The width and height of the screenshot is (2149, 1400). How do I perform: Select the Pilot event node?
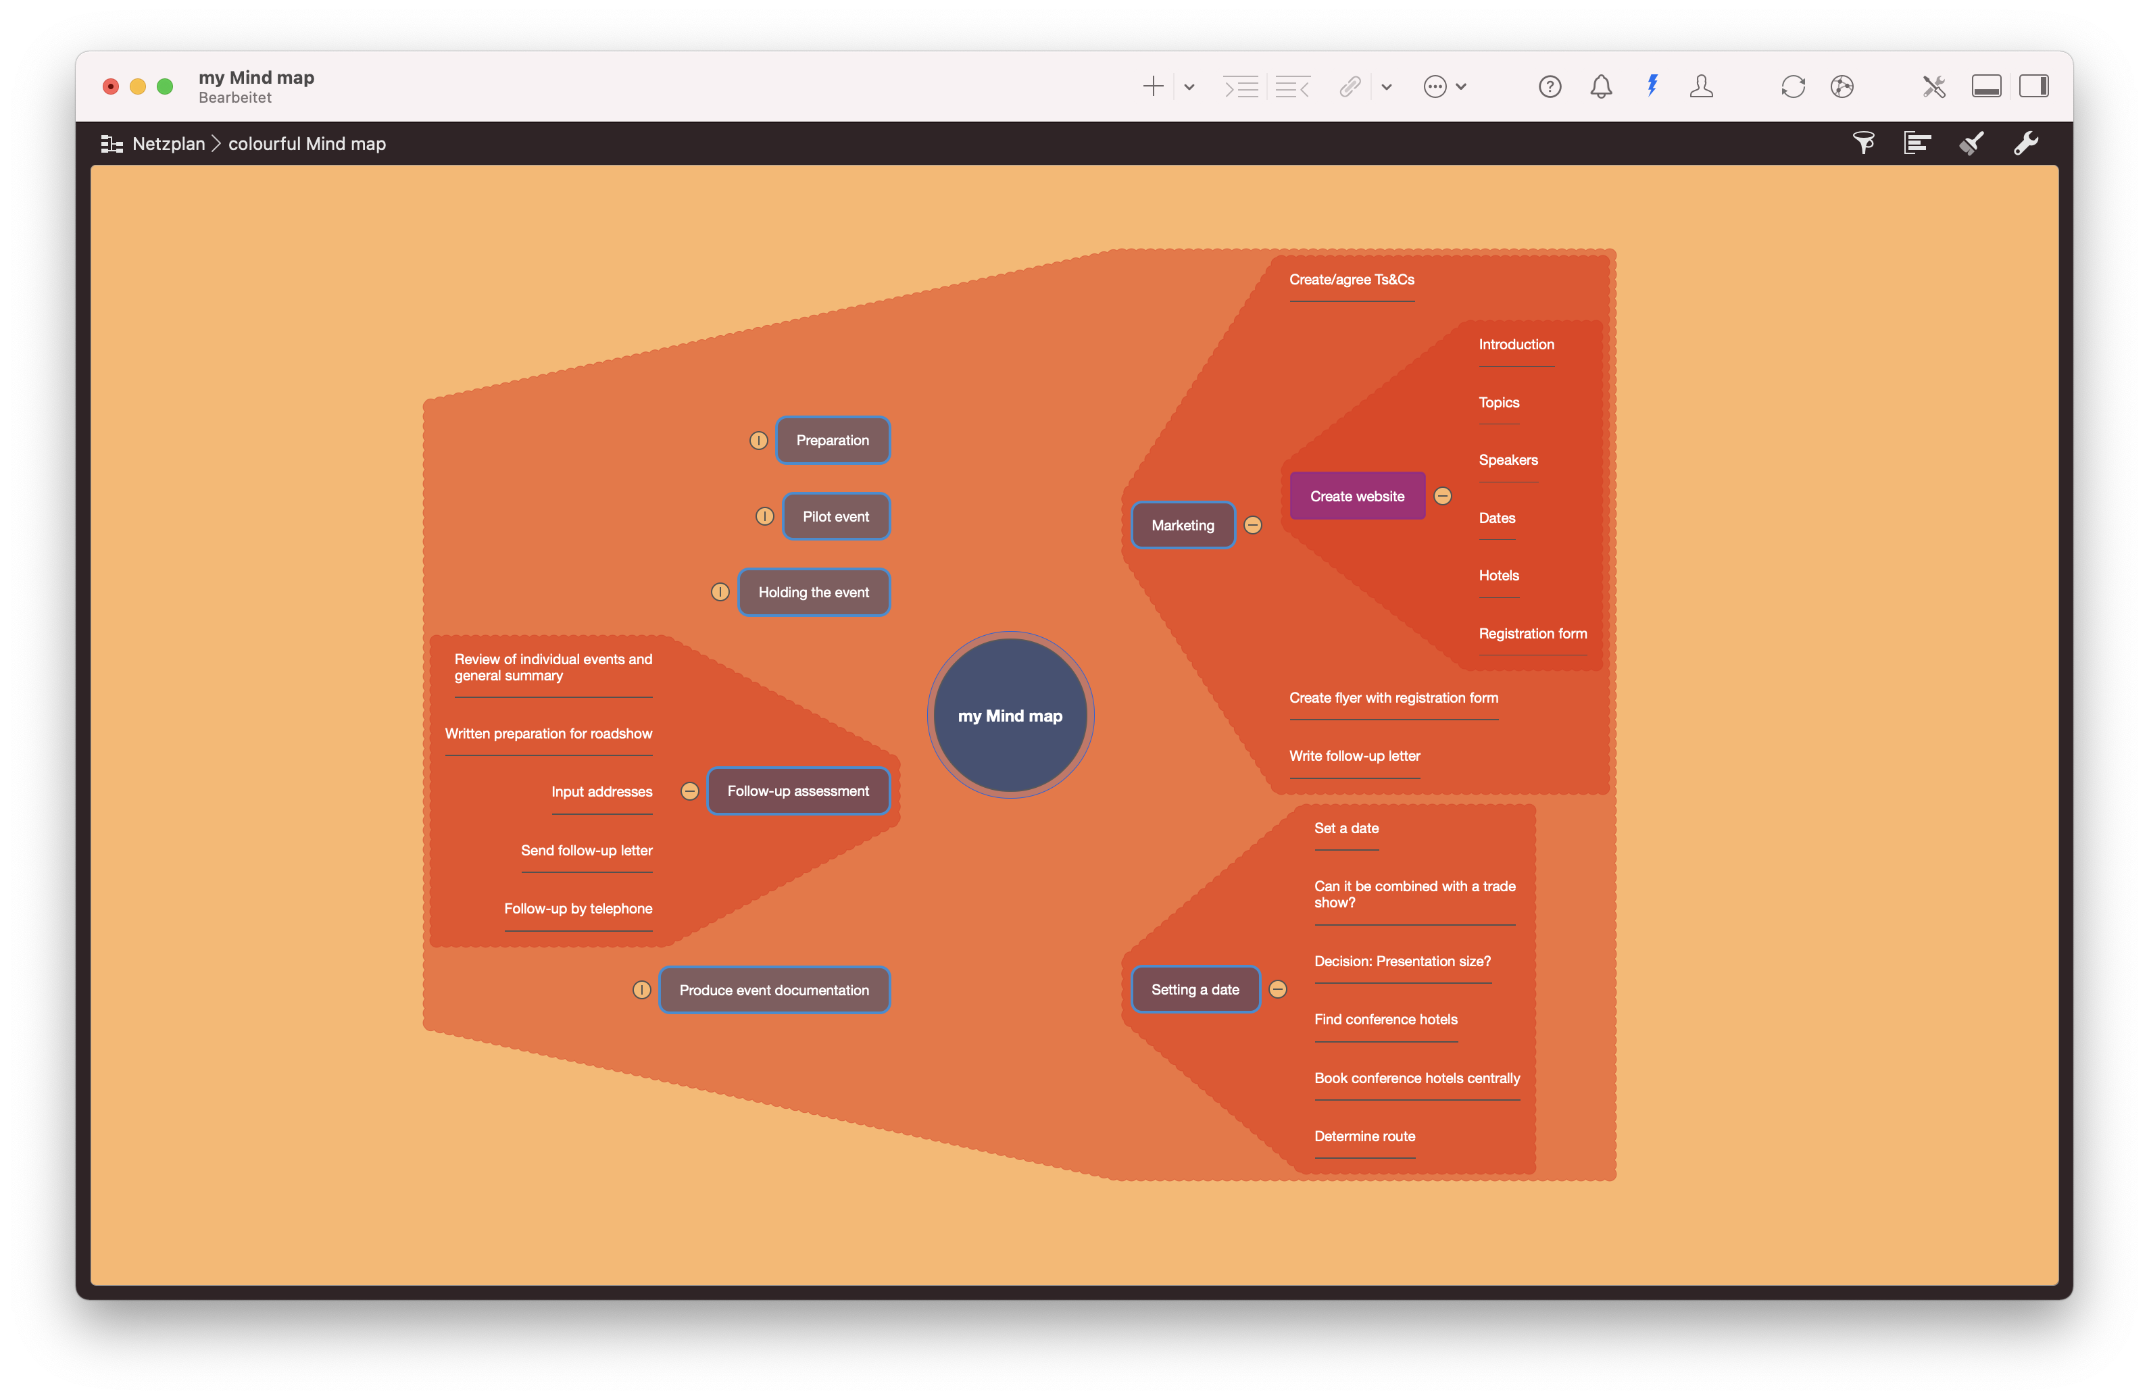[836, 516]
